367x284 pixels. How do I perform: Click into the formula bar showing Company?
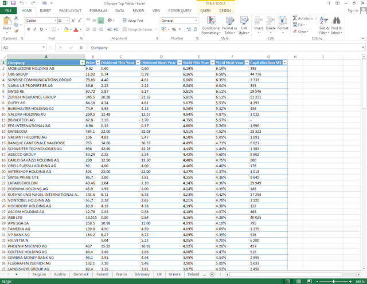(x=225, y=48)
